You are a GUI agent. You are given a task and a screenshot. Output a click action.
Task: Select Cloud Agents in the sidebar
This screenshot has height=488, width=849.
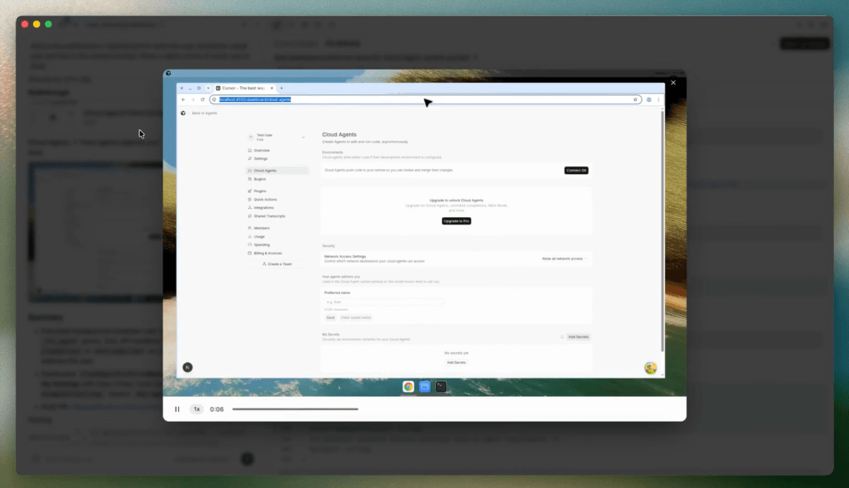coord(265,171)
